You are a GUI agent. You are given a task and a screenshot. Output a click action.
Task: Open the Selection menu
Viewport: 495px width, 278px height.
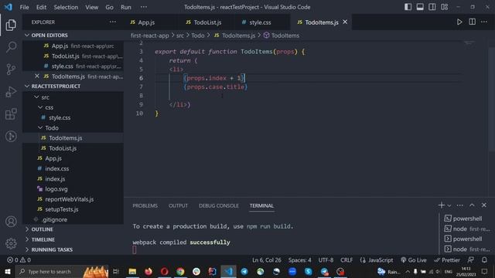[66, 7]
